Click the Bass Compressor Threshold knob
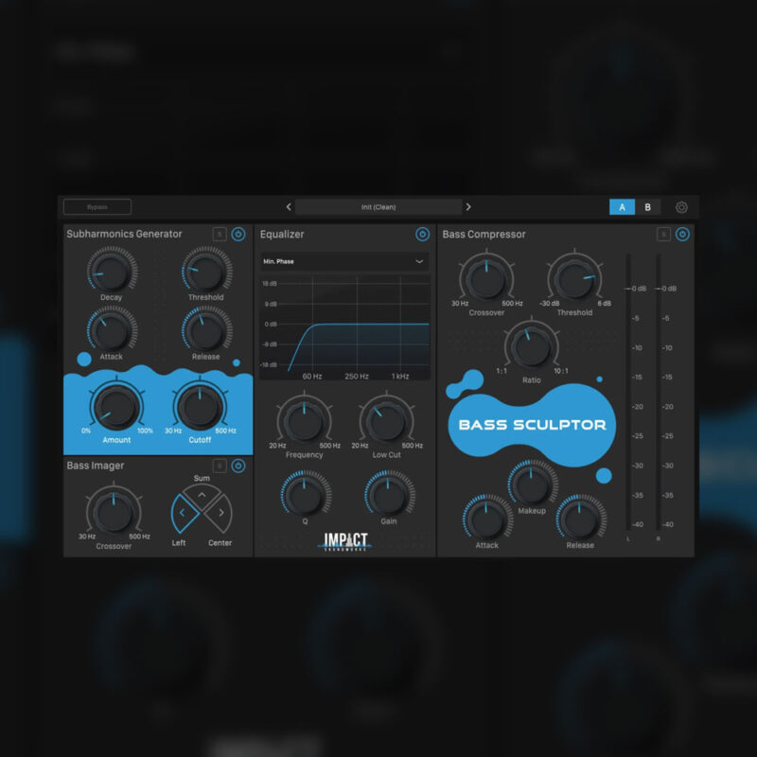Screen dimensions: 757x757 click(574, 278)
